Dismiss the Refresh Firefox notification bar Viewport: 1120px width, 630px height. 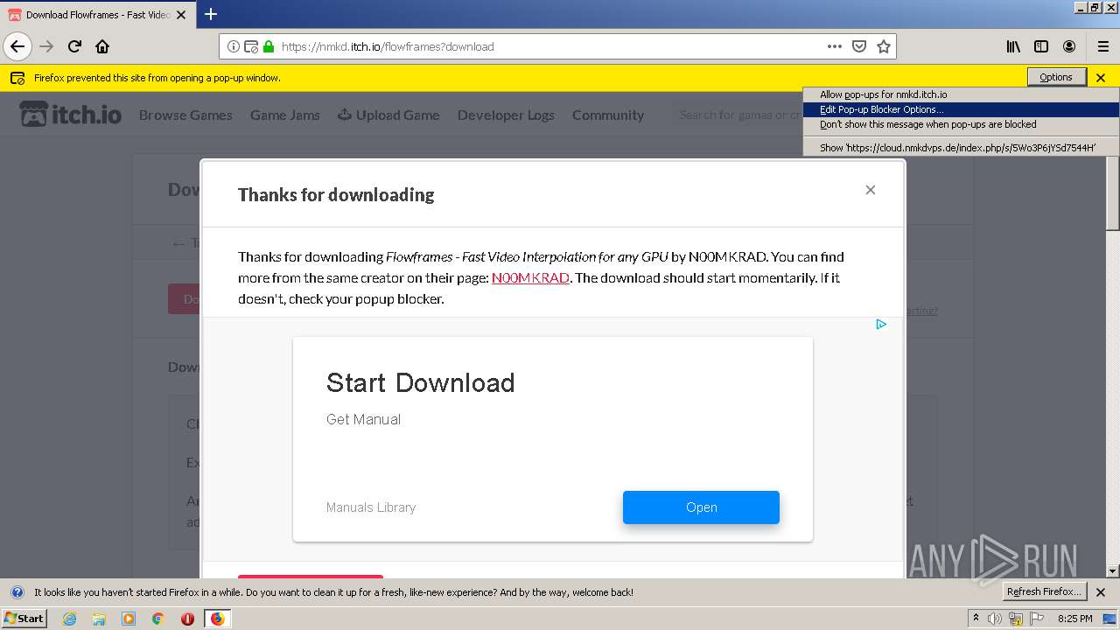pos(1101,592)
